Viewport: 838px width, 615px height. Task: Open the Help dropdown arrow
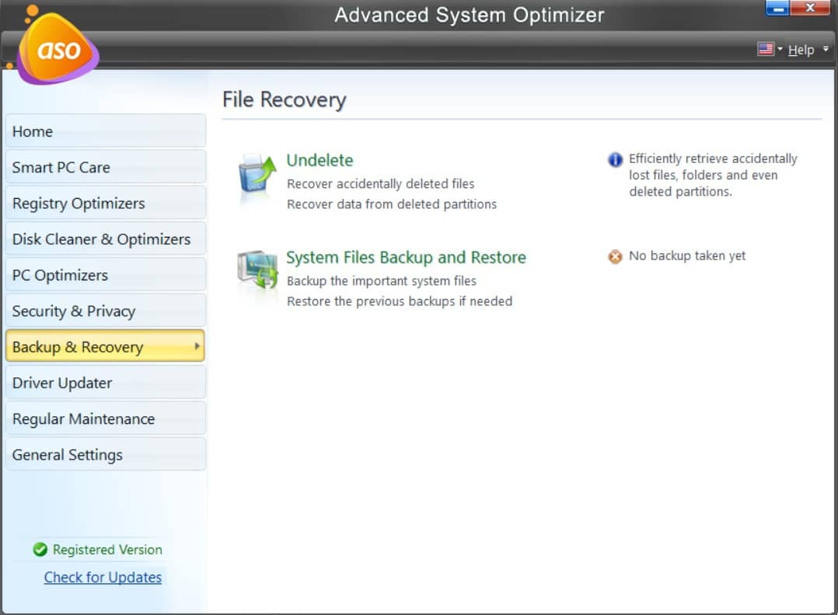(x=826, y=49)
